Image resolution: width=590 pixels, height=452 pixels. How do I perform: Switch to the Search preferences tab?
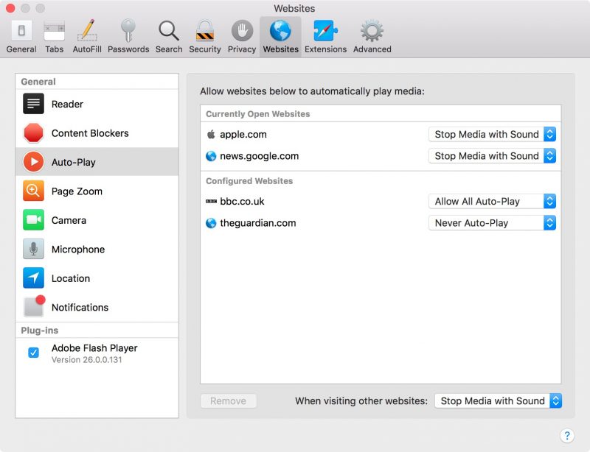(x=169, y=36)
